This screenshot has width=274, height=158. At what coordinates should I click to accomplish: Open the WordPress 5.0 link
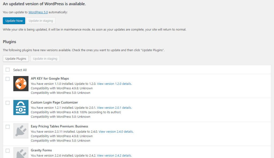[38, 12]
